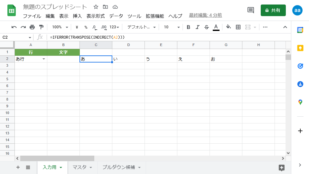Open the 編集 menu
This screenshot has height=174, width=309.
pos(50,16)
